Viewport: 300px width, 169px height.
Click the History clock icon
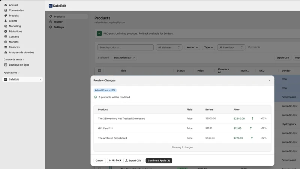(x=51, y=22)
